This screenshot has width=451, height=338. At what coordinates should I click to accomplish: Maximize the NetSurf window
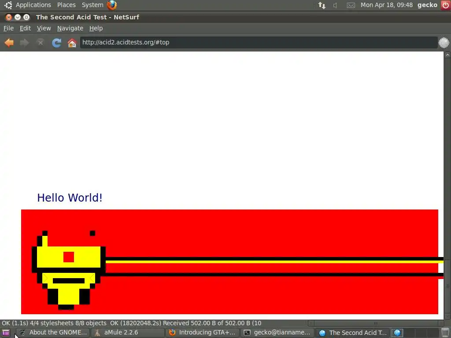click(26, 17)
